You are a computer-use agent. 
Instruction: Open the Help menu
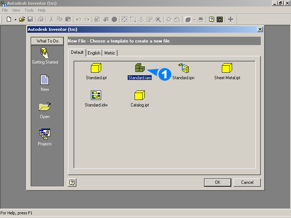pos(42,10)
